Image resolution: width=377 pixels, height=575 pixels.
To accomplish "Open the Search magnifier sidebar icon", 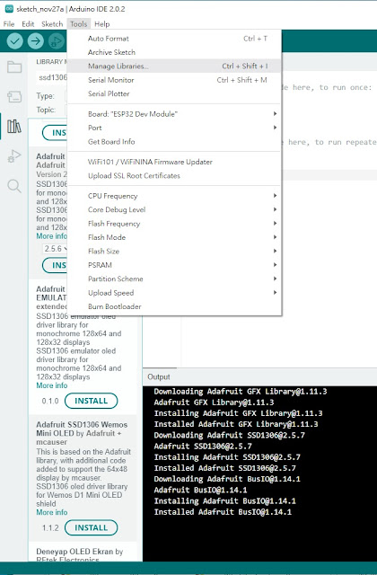I will pyautogui.click(x=14, y=186).
